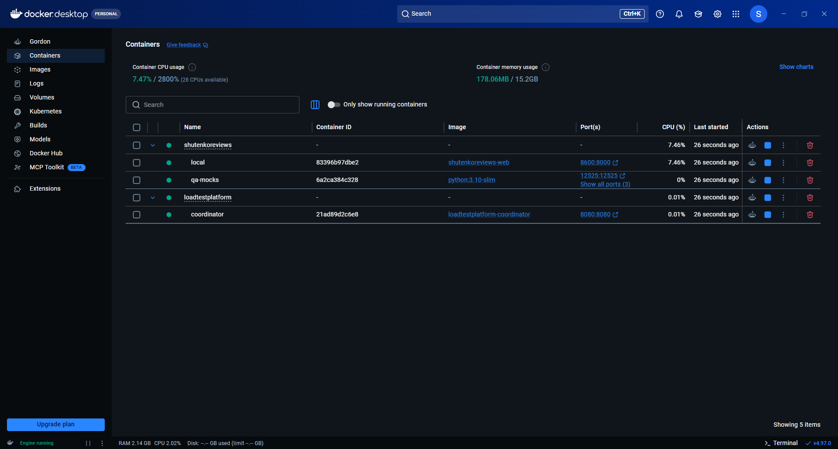Collapse the shutenkoreviews group
The image size is (838, 449).
click(153, 145)
